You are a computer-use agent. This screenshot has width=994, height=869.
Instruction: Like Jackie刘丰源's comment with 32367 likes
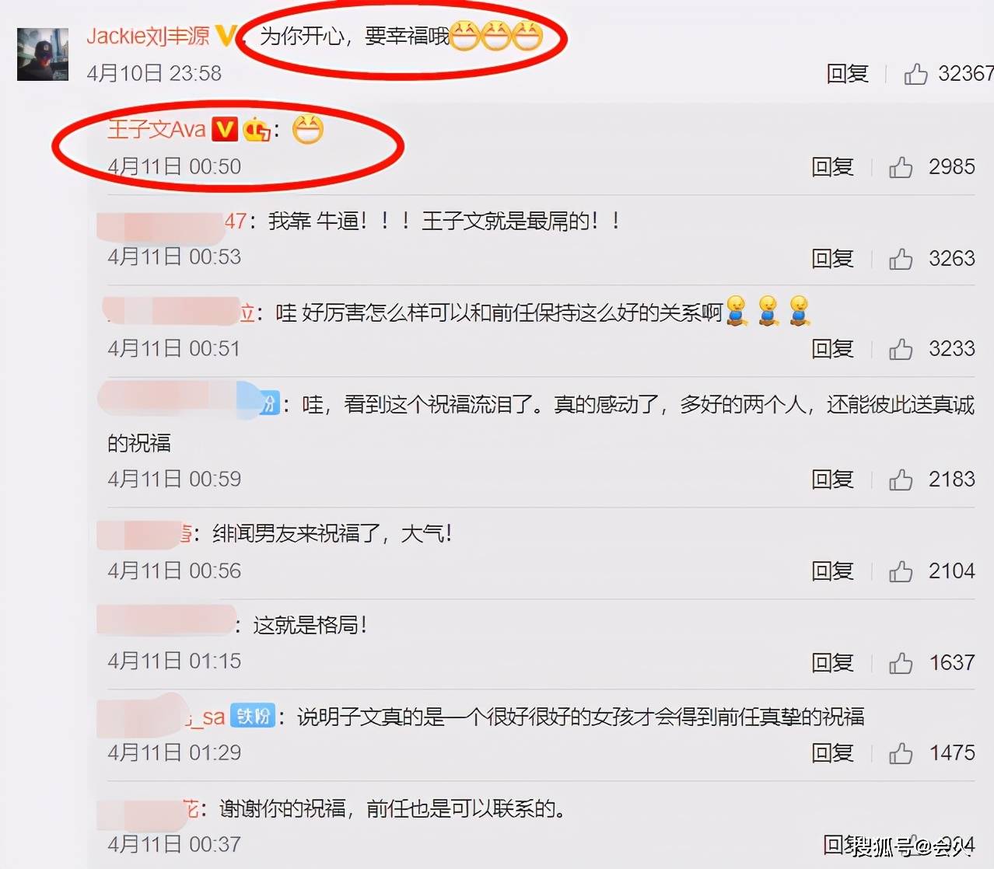(x=915, y=74)
